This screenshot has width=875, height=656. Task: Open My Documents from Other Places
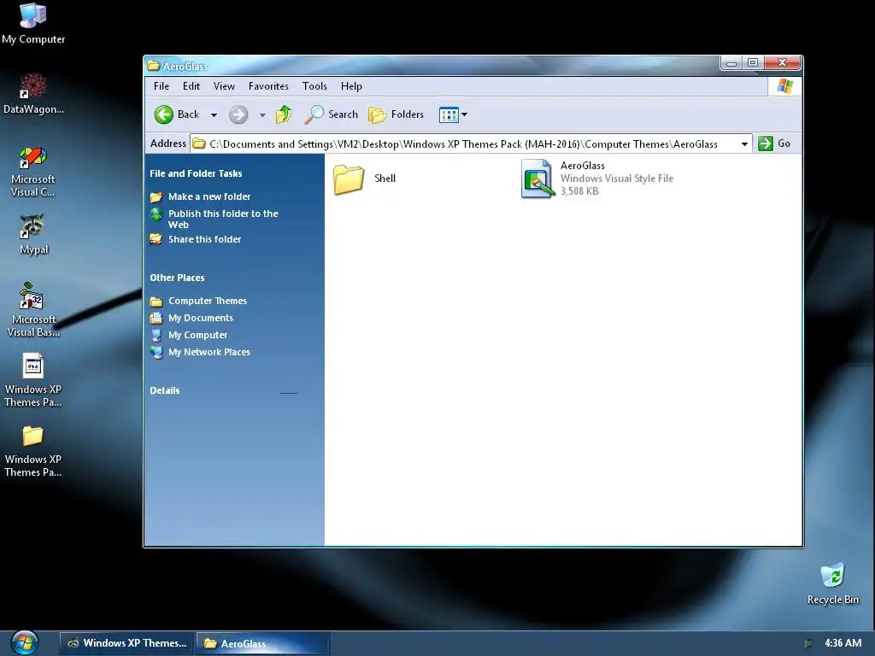201,318
